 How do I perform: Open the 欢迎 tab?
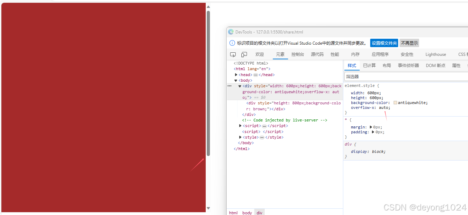tap(259, 54)
